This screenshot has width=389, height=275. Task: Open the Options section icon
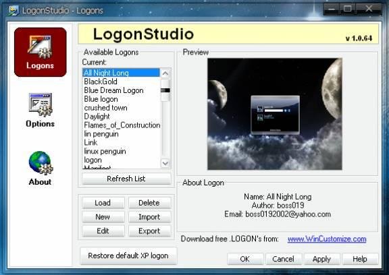[x=41, y=110]
